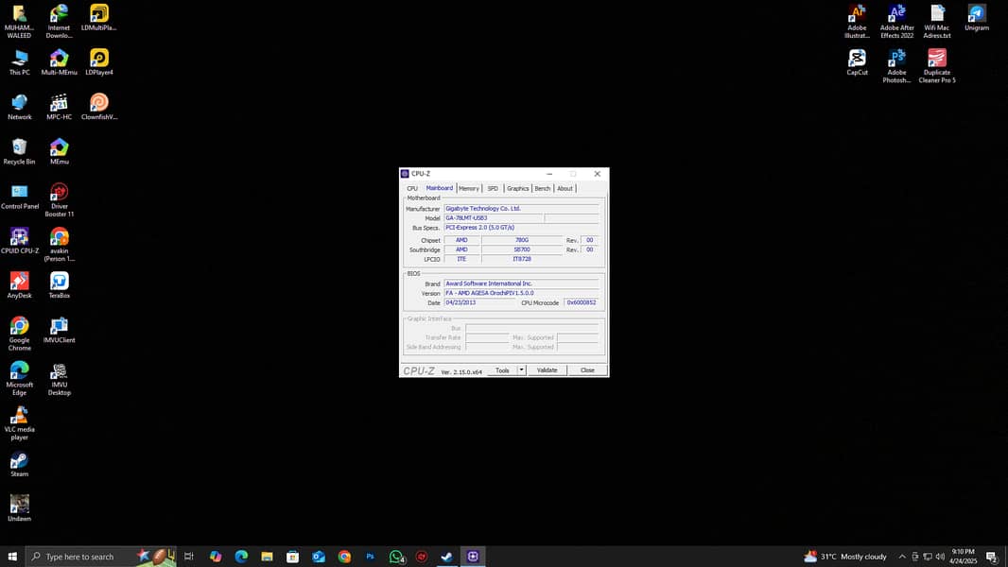1008x567 pixels.
Task: Open the This PC desktop icon
Action: pos(19,63)
